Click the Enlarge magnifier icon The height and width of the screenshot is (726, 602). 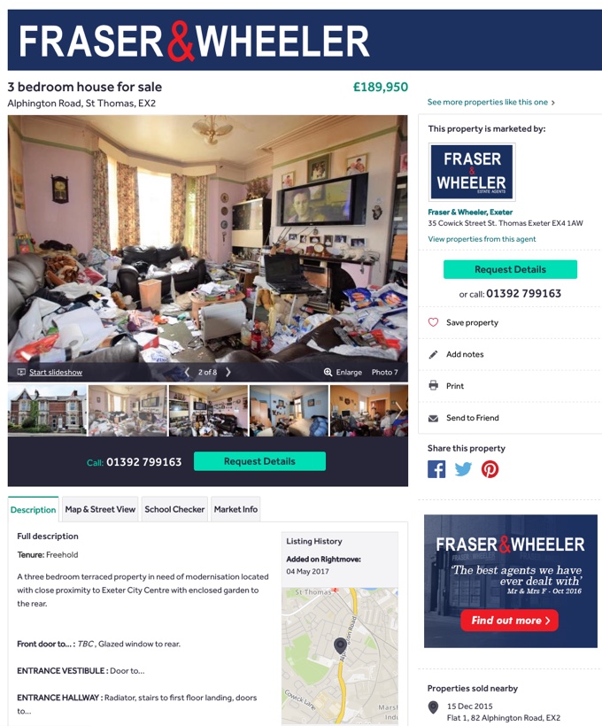[328, 372]
